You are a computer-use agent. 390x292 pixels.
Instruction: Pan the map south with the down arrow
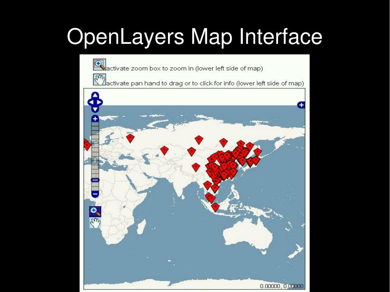pos(95,109)
